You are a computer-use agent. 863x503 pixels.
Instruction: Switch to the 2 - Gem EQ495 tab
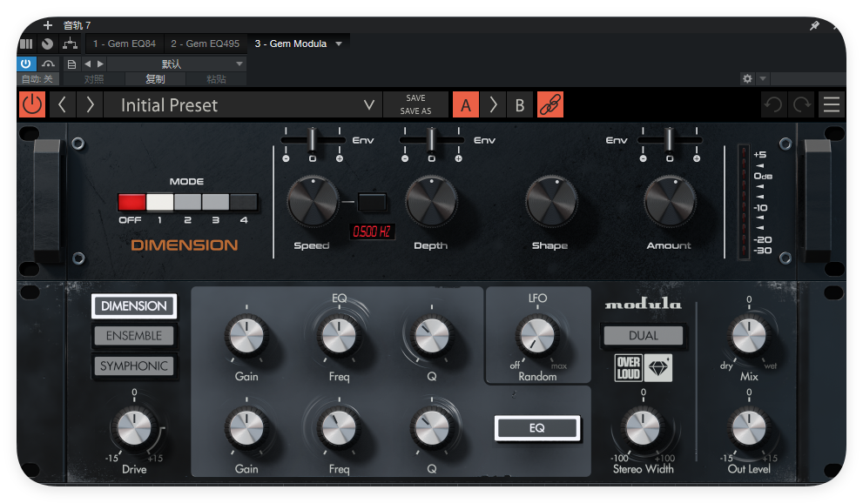(x=205, y=44)
